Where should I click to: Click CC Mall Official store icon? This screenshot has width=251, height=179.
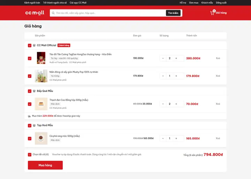pos(34,45)
